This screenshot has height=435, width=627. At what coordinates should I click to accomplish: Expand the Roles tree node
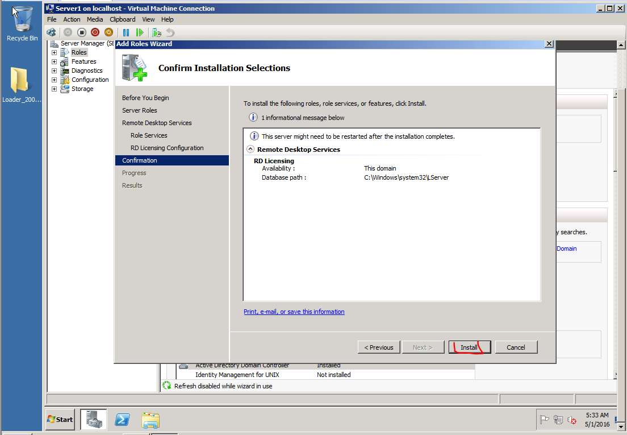pyautogui.click(x=54, y=52)
